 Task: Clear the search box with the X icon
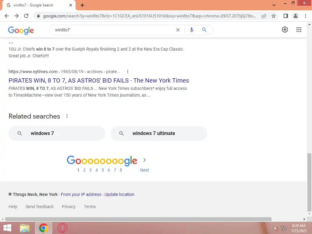tap(178, 30)
